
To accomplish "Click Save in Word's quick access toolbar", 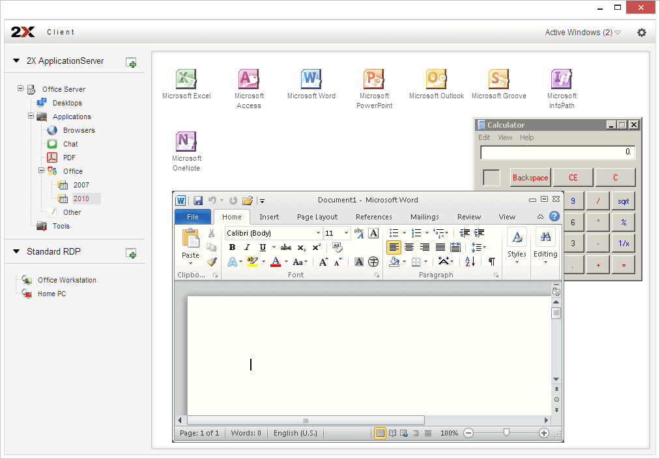I will point(198,201).
